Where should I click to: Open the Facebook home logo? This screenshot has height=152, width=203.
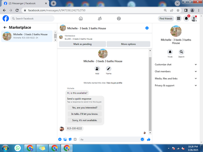click(6, 19)
